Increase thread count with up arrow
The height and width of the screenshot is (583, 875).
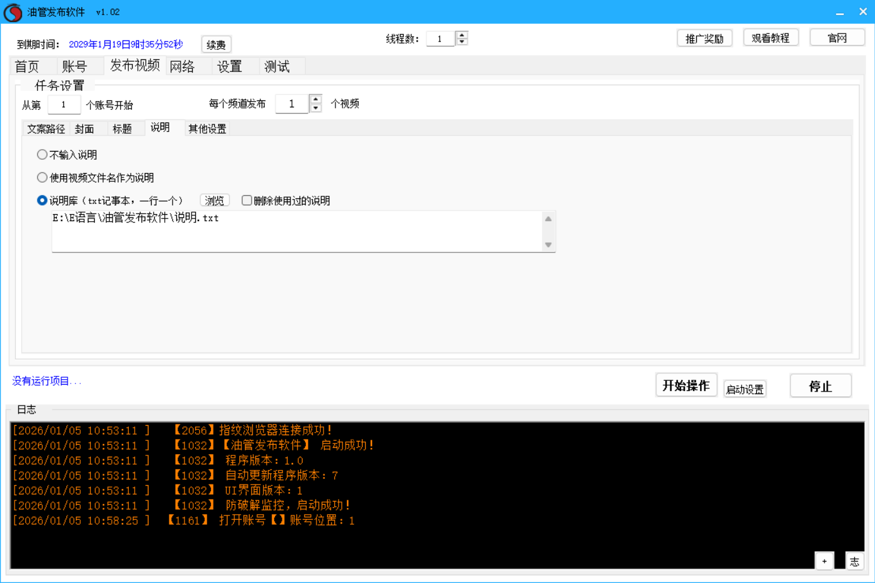pos(462,35)
